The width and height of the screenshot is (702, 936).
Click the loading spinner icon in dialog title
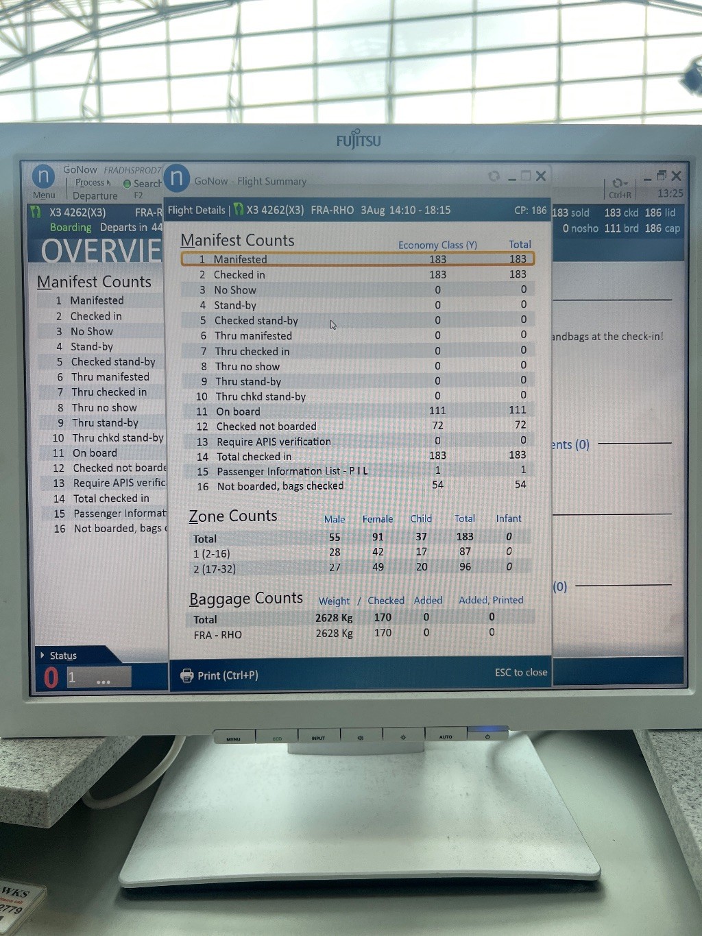click(494, 176)
